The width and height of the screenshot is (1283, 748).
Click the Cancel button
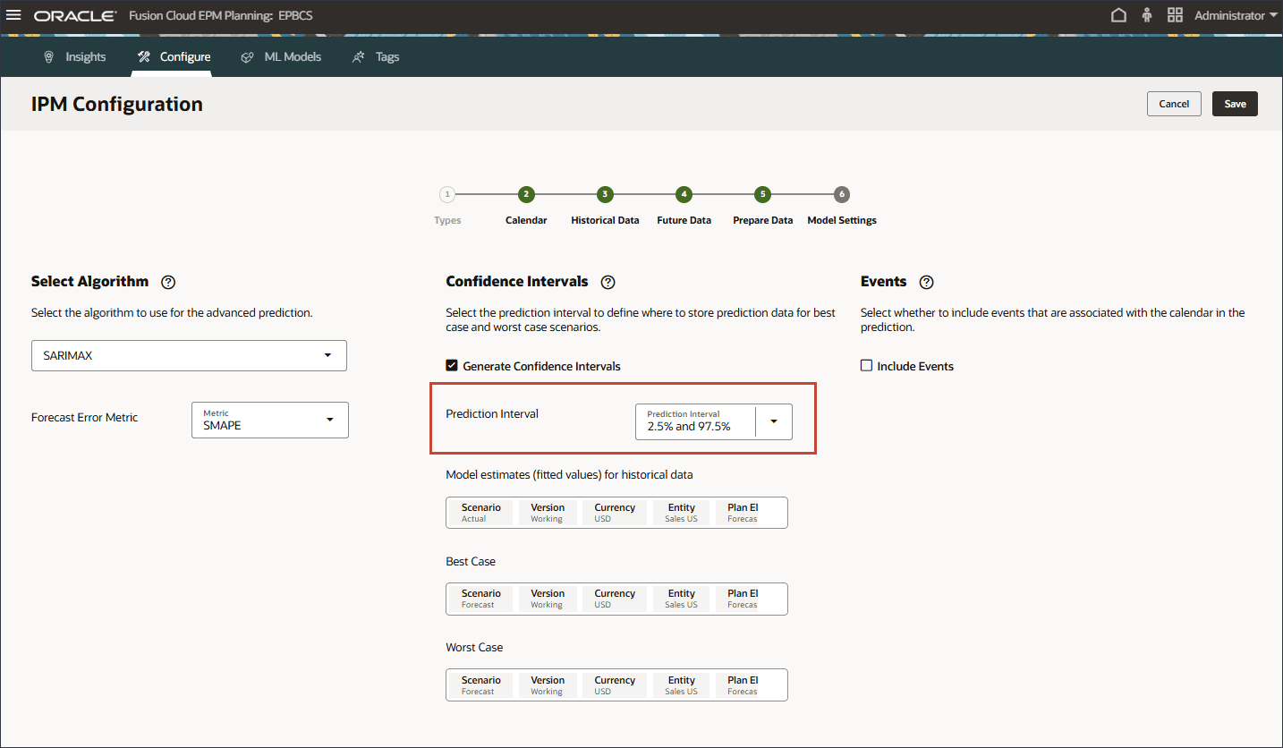click(1174, 104)
